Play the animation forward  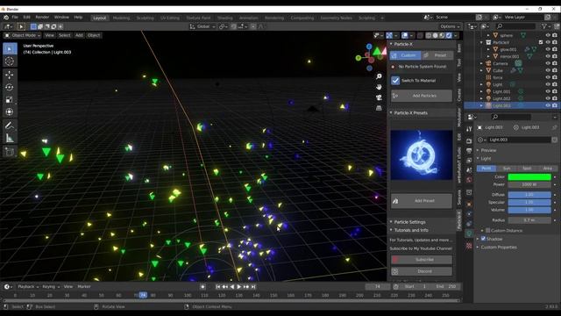click(x=239, y=287)
